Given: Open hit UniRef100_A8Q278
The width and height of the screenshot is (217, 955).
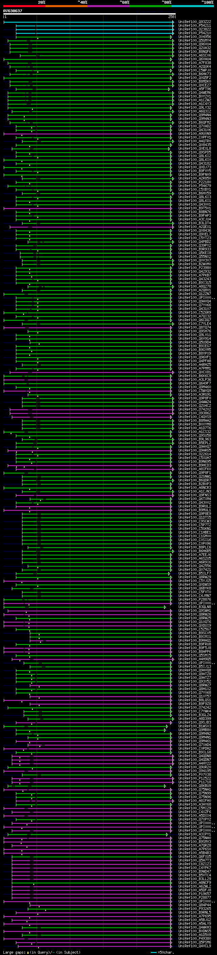Looking at the screenshot, I should click(x=195, y=287).
